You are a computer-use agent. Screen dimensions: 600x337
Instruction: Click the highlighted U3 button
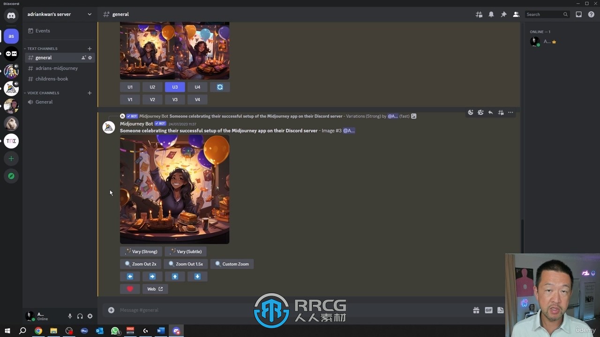(x=175, y=87)
